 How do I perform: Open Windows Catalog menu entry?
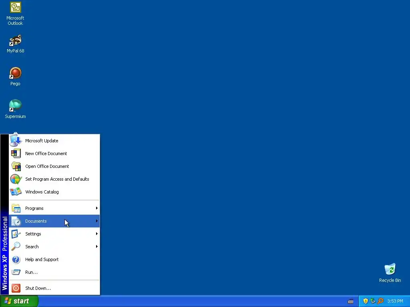pyautogui.click(x=54, y=191)
